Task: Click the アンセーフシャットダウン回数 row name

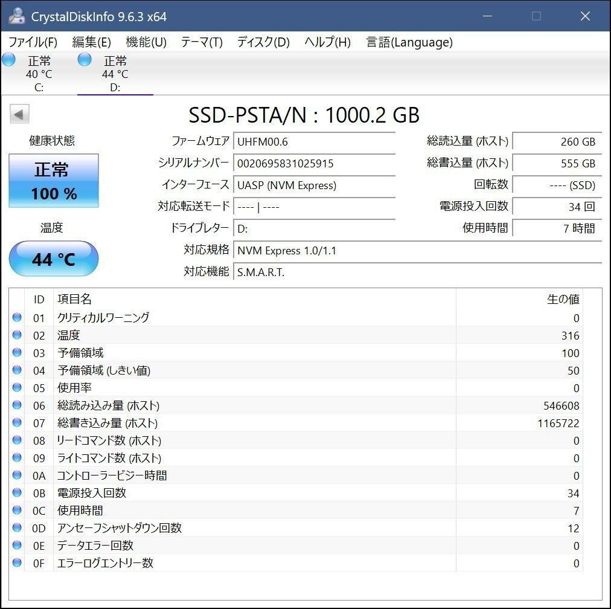Action: (x=119, y=528)
